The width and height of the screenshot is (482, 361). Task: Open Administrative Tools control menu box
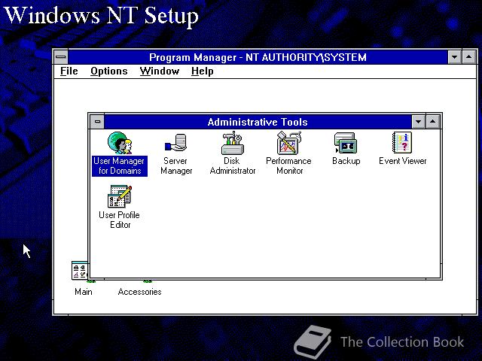click(97, 122)
